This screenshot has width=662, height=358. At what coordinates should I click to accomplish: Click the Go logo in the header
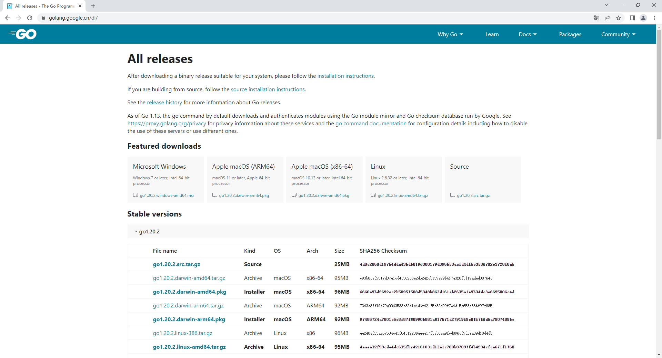click(x=23, y=34)
